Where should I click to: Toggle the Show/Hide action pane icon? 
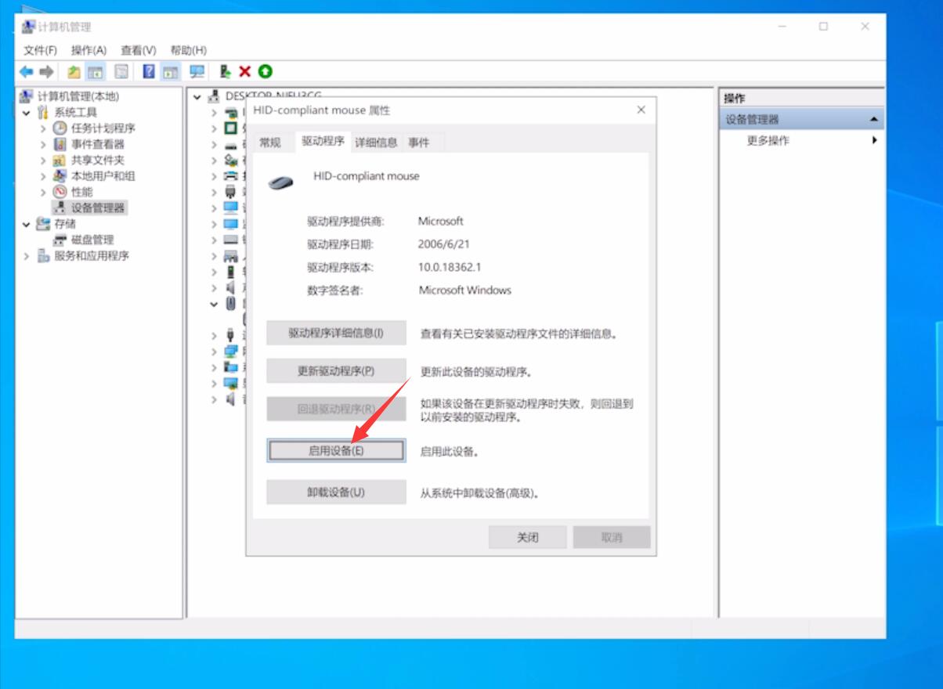click(x=170, y=72)
